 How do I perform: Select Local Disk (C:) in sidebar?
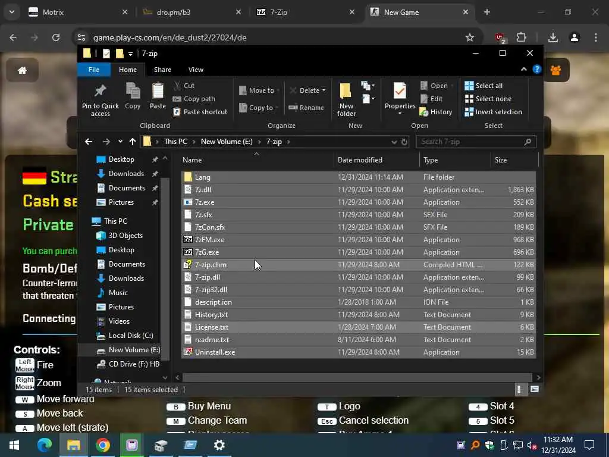(130, 336)
